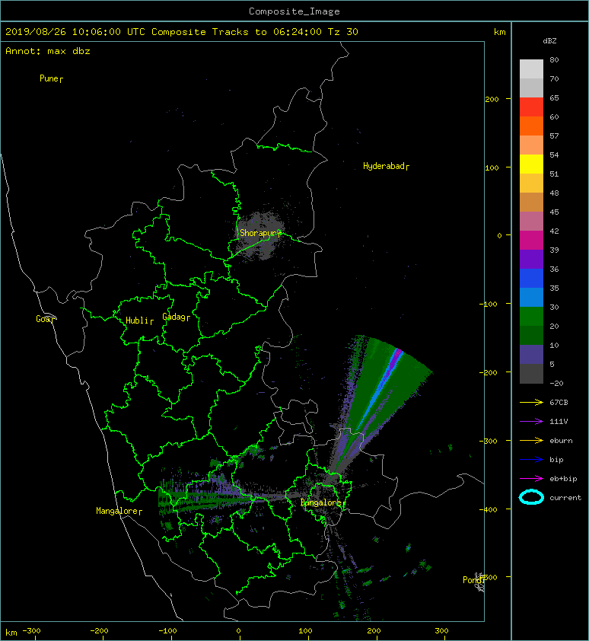
Task: Click the timestamp header 2019/08/26 10:06:00 UTC
Action: (x=75, y=32)
